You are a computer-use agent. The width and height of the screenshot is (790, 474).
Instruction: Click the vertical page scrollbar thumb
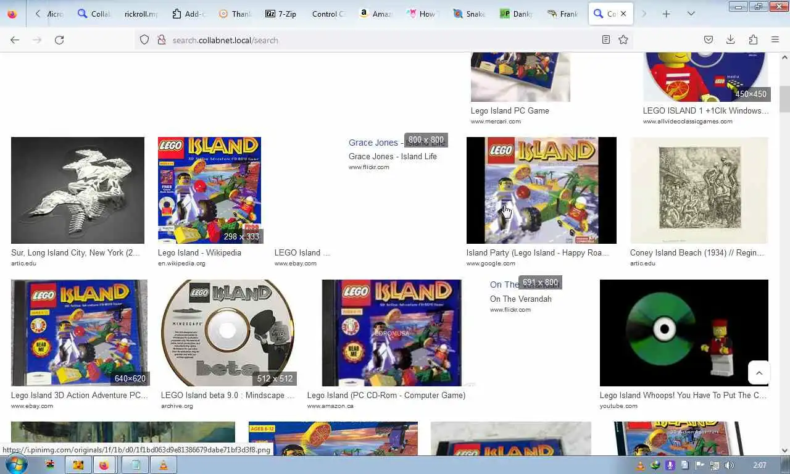coord(784,99)
